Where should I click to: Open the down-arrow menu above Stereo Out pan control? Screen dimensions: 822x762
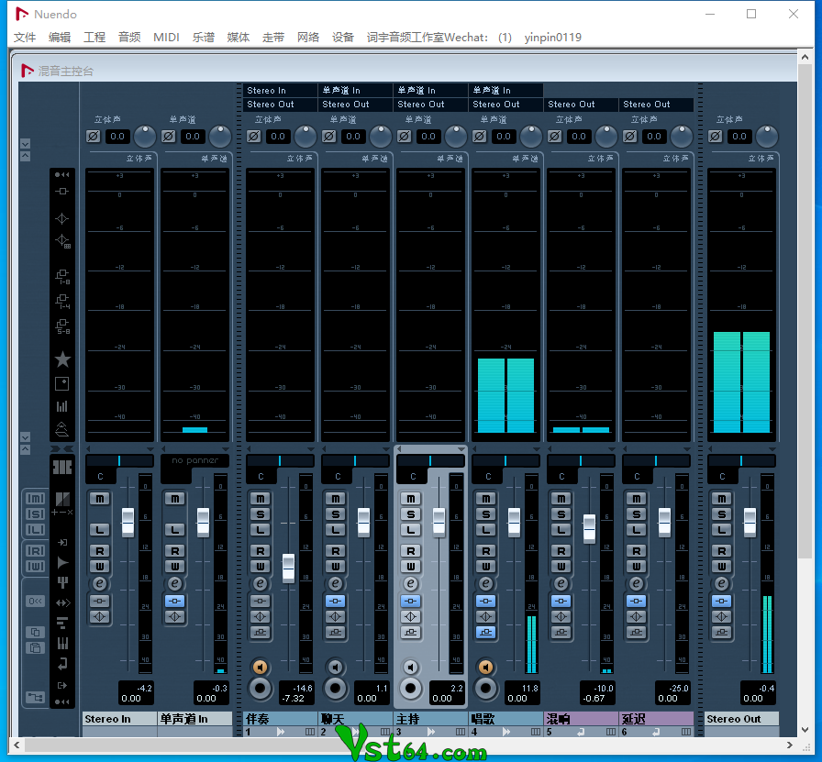772,449
